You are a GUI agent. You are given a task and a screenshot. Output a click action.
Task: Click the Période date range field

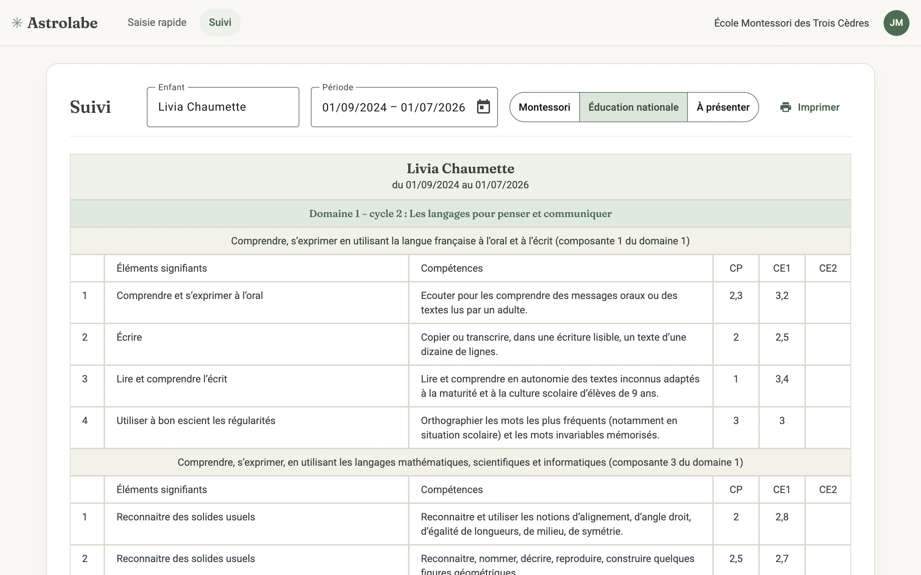pos(404,107)
